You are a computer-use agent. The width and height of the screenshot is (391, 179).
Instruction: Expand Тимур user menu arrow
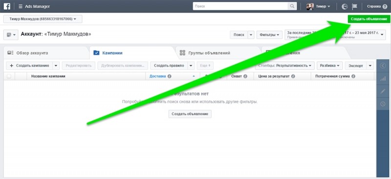329,7
